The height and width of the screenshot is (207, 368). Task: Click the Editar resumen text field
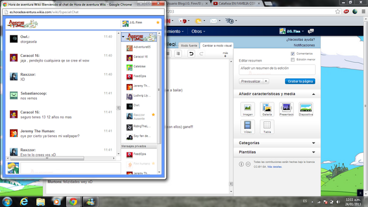pyautogui.click(x=277, y=70)
